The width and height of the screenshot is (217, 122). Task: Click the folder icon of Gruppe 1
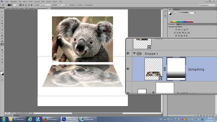139,54
